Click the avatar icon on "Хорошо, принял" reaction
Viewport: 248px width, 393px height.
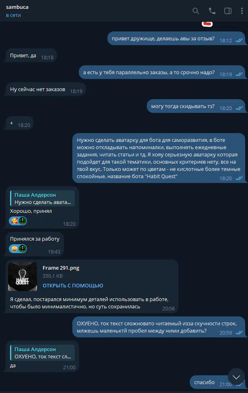pos(23,221)
